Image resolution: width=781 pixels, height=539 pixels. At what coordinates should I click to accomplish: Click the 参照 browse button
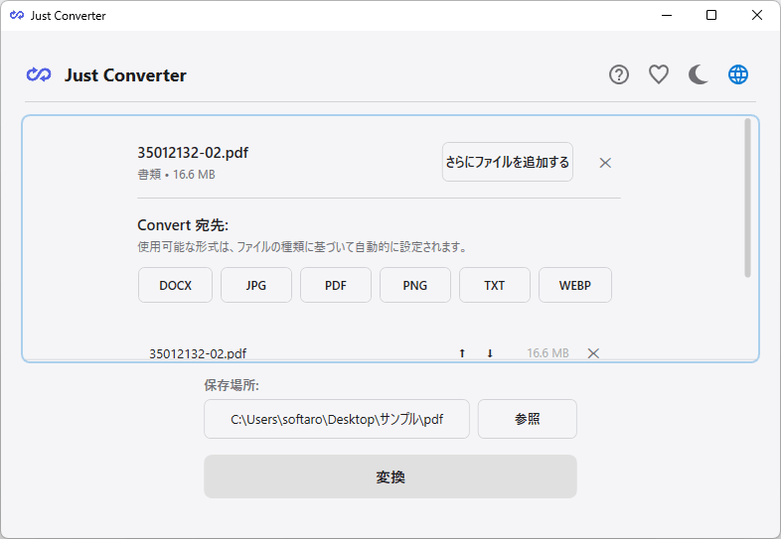pyautogui.click(x=528, y=419)
